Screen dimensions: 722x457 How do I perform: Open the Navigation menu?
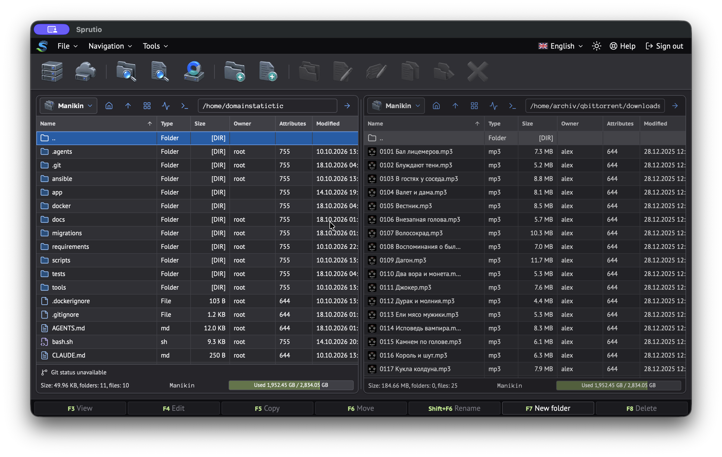[110, 46]
